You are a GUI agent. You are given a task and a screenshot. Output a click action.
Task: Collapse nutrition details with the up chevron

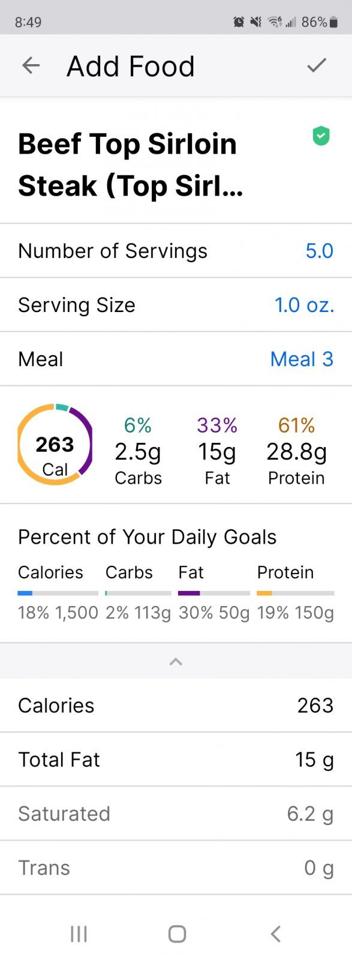click(176, 661)
